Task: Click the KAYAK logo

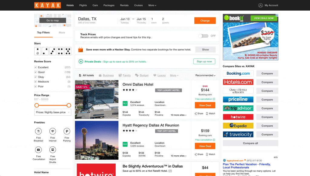Action: pyautogui.click(x=48, y=5)
